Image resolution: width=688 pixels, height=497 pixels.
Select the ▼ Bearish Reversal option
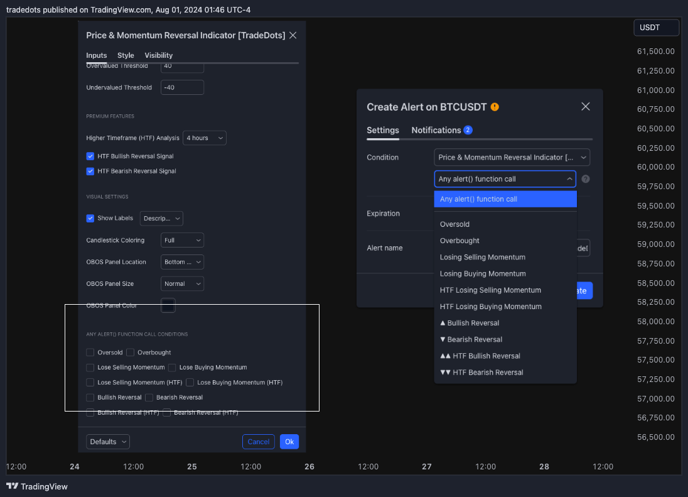tap(505, 339)
